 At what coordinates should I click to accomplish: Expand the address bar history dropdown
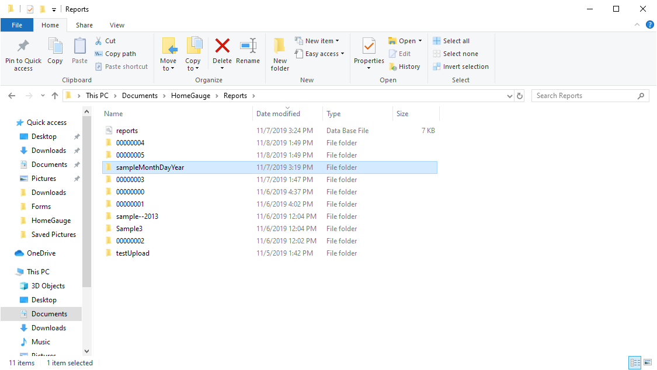click(x=510, y=96)
